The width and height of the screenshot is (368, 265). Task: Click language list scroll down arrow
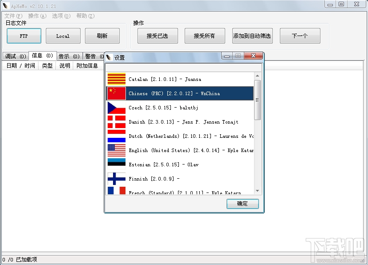258,191
